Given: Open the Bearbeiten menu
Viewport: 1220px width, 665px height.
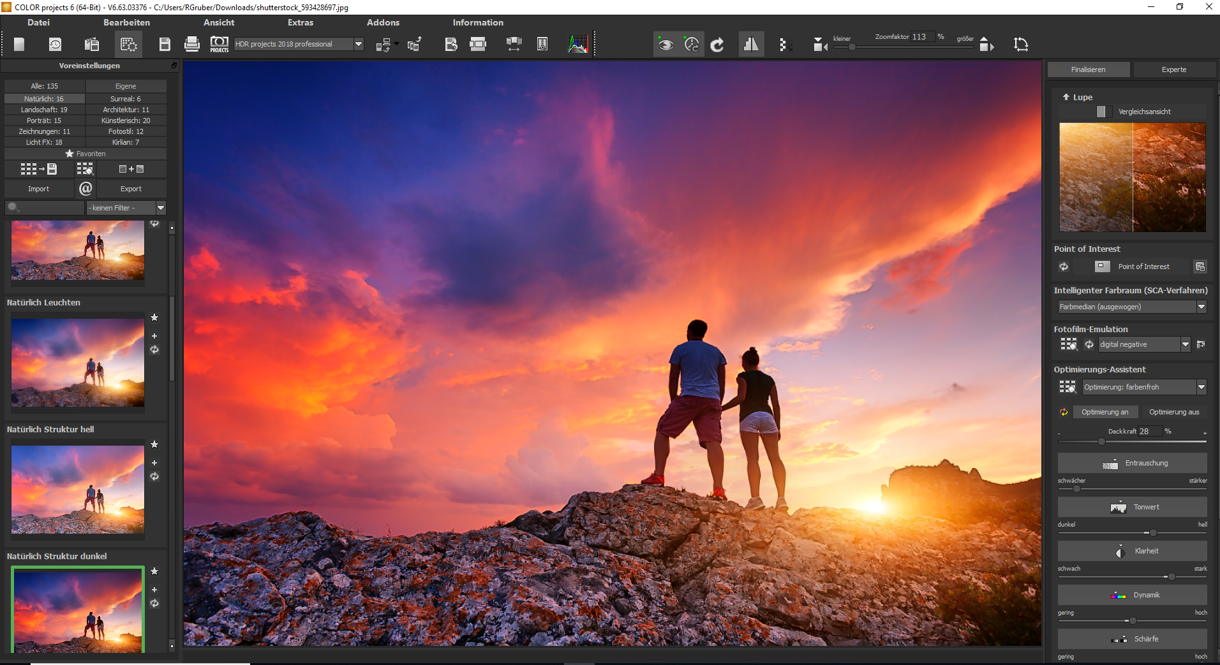Looking at the screenshot, I should tap(126, 22).
